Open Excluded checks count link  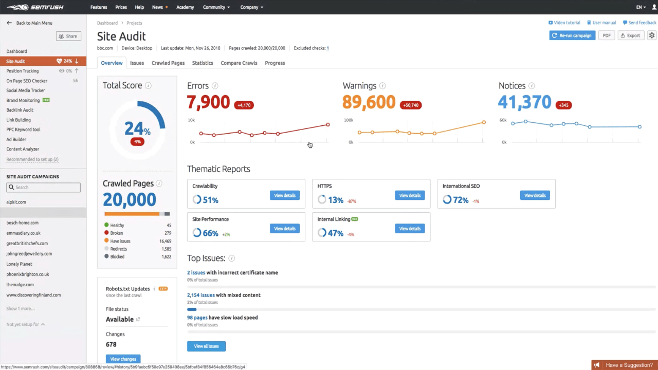328,48
